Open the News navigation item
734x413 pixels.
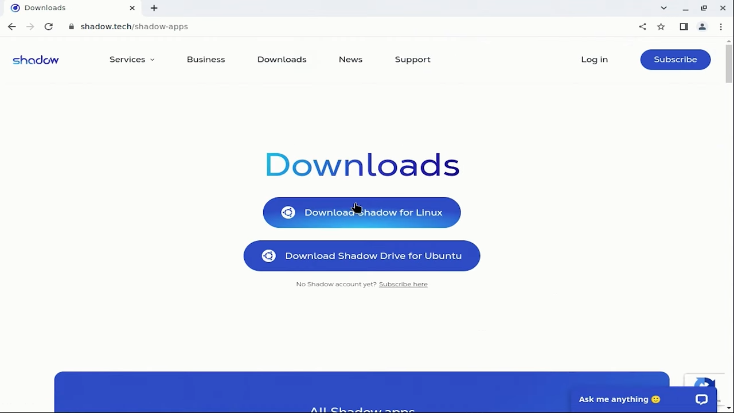coord(350,60)
